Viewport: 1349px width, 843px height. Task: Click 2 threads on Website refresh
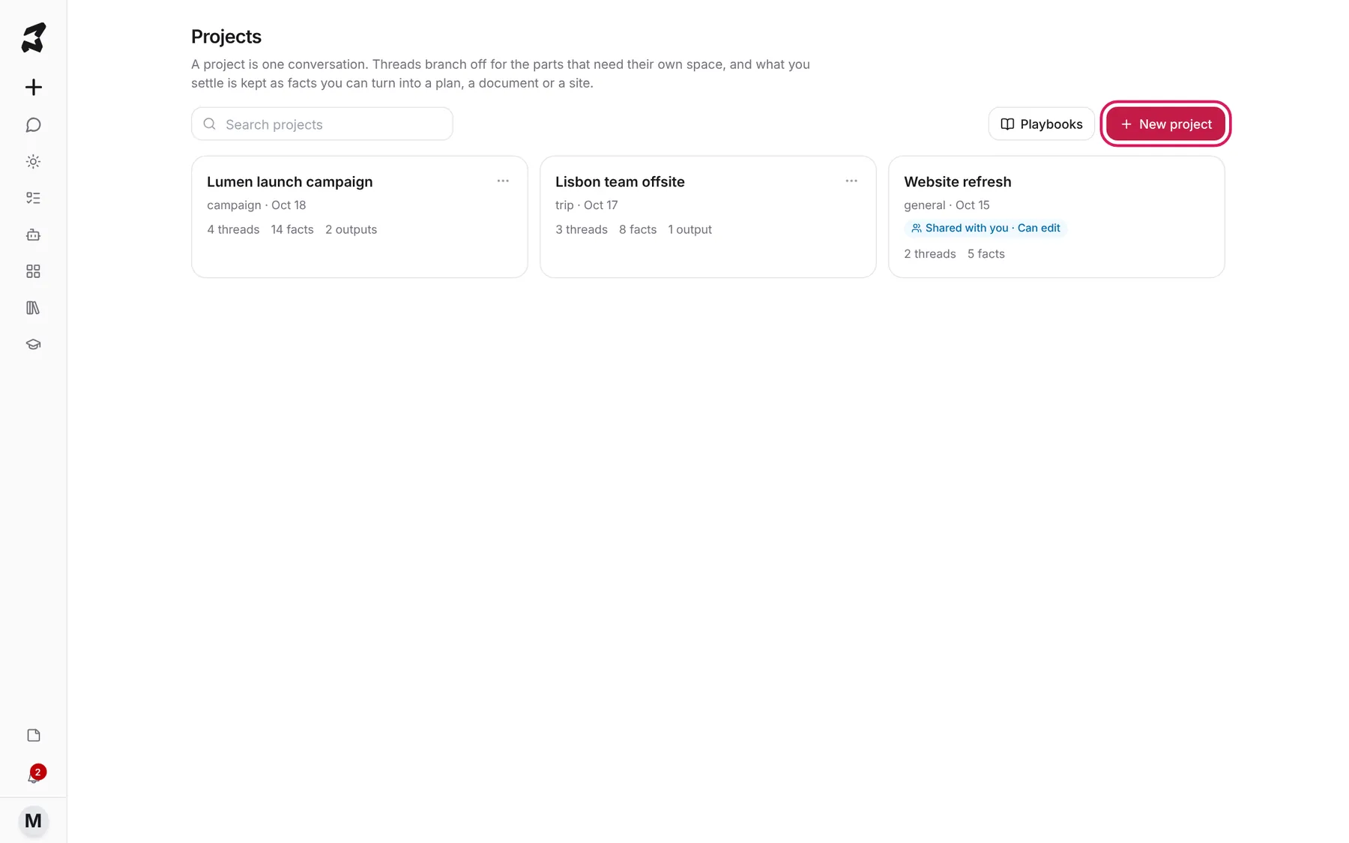click(x=930, y=253)
